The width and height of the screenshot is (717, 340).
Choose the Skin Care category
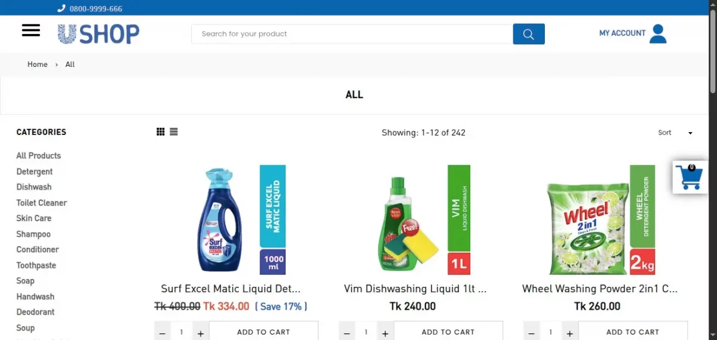34,218
